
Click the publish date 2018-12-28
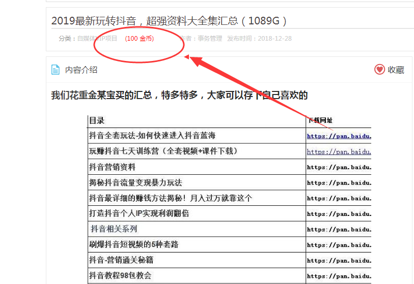(274, 39)
